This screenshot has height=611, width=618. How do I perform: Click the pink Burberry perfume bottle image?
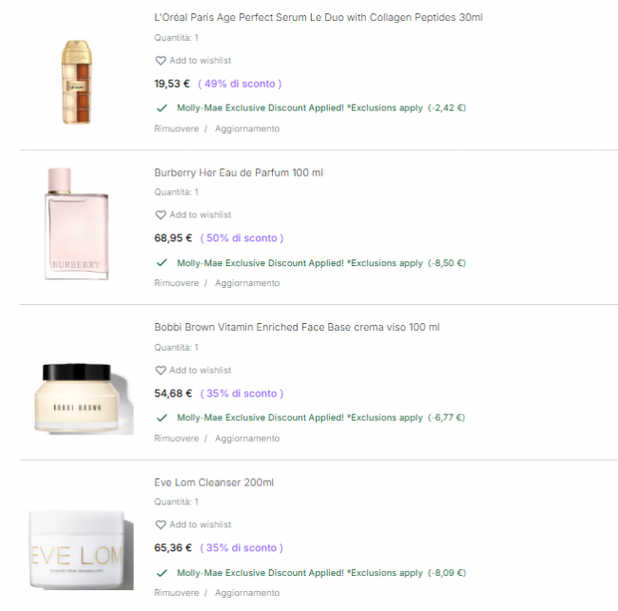(x=76, y=223)
